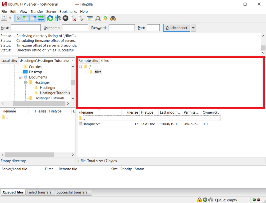Switch to the Failed transfers tab
This screenshot has width=266, height=203.
click(40, 192)
